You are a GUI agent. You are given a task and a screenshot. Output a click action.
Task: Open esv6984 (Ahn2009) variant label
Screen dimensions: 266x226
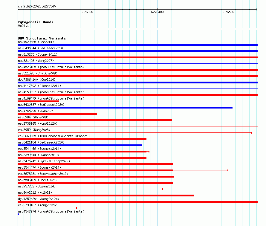(x=33, y=117)
